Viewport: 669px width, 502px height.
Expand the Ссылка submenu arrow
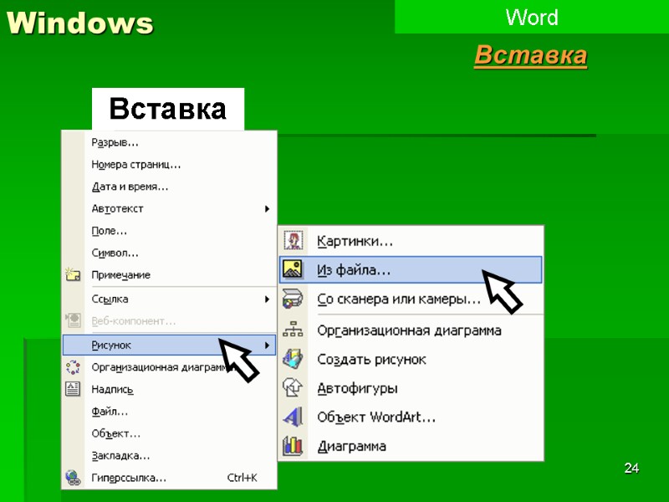coord(267,300)
